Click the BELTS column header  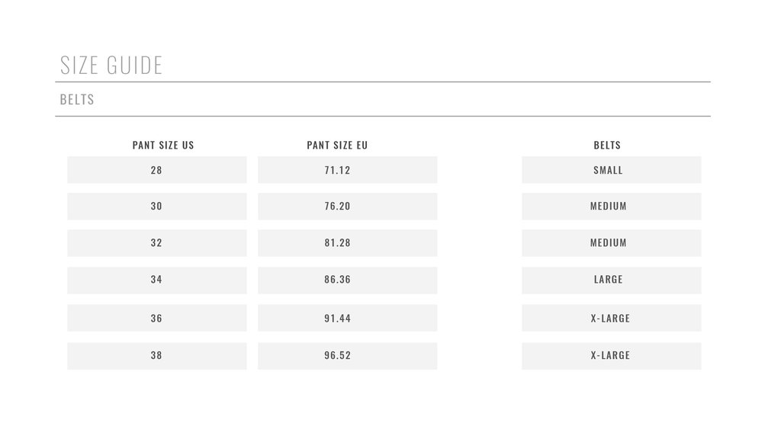click(x=607, y=146)
